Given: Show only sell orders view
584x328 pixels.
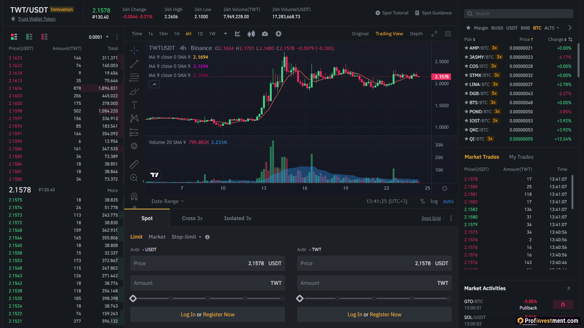Looking at the screenshot, I should click(x=44, y=37).
